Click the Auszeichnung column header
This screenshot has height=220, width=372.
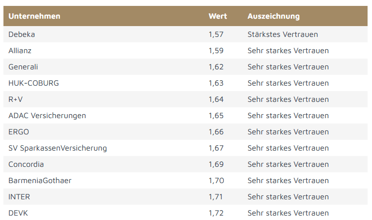274,16
